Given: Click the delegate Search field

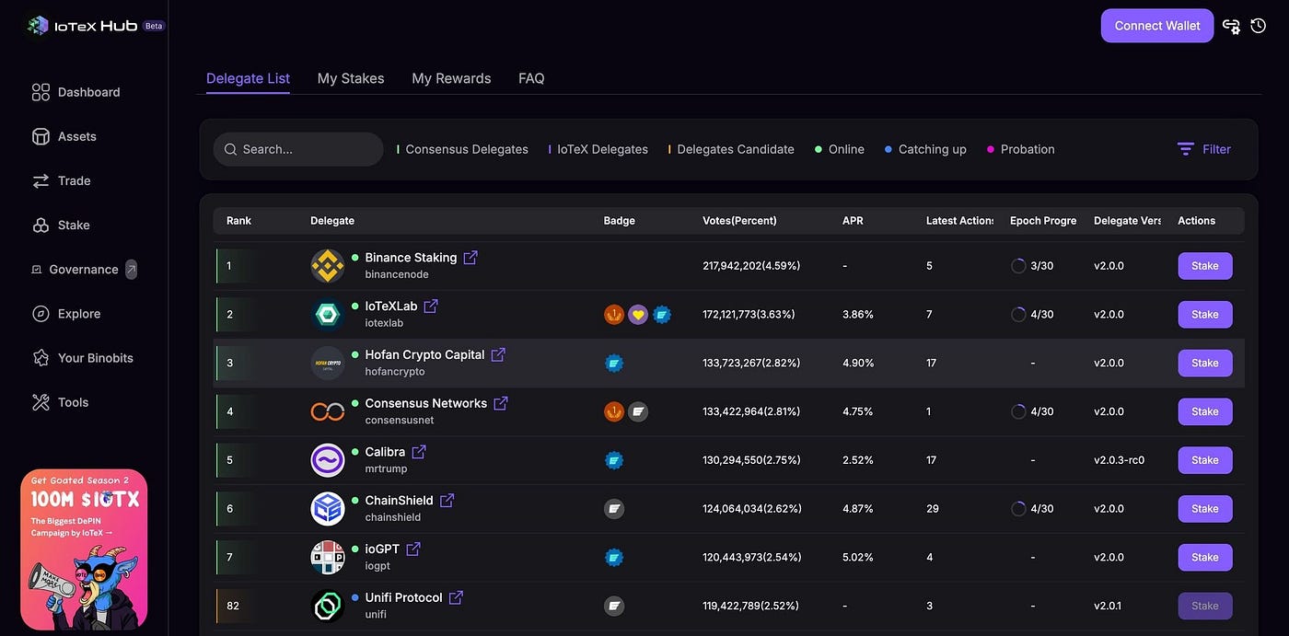Looking at the screenshot, I should tap(298, 149).
